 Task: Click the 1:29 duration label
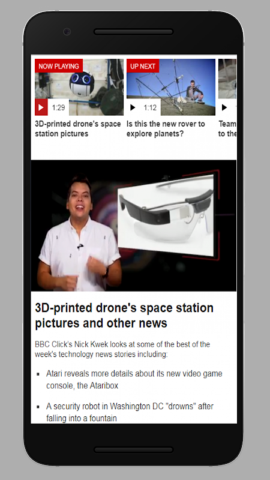click(x=58, y=107)
